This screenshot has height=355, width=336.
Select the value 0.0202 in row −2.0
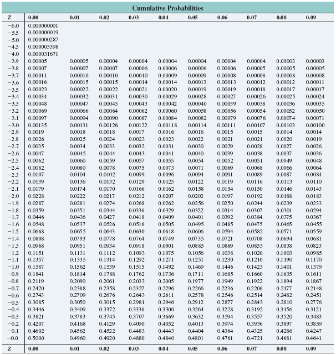click(x=196, y=196)
